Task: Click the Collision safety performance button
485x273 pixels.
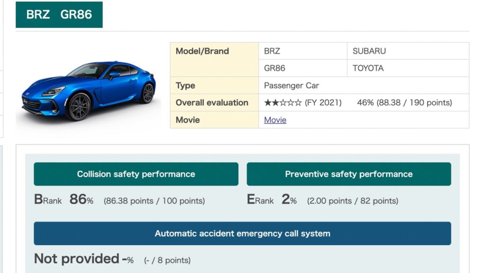Action: (x=136, y=174)
